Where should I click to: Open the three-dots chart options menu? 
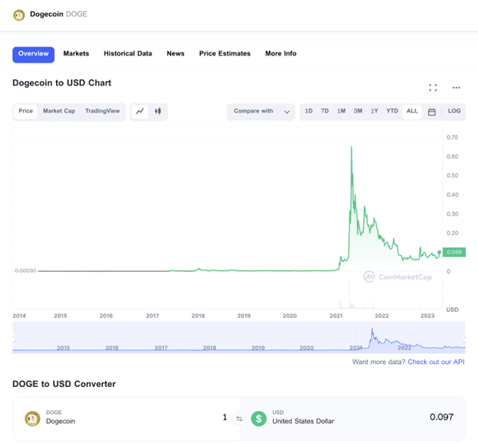pyautogui.click(x=456, y=88)
